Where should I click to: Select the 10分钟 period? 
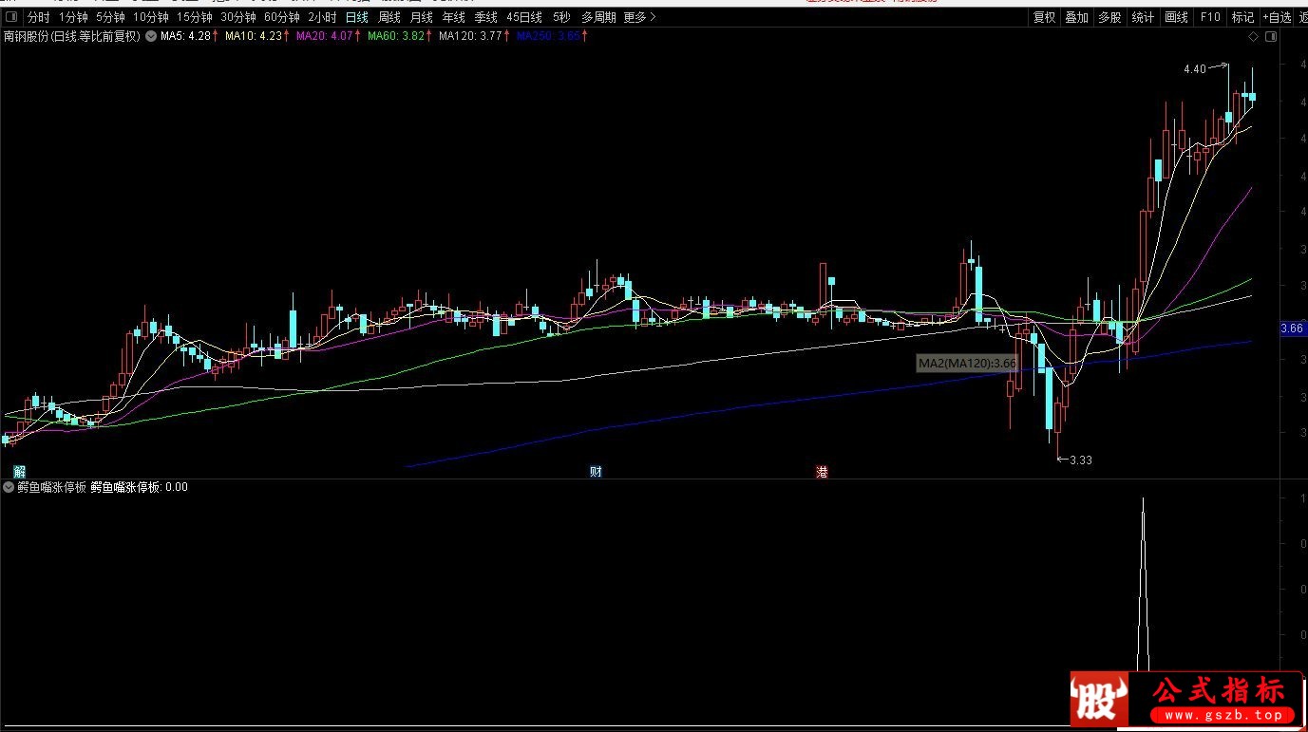click(x=150, y=17)
